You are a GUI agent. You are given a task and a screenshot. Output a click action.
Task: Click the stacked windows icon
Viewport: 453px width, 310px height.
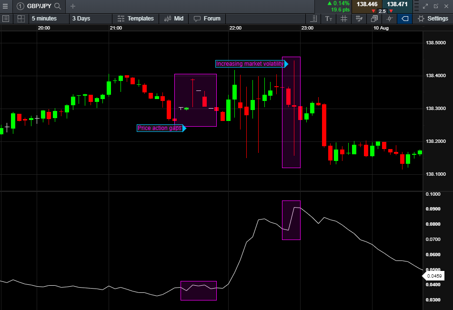pyautogui.click(x=374, y=19)
